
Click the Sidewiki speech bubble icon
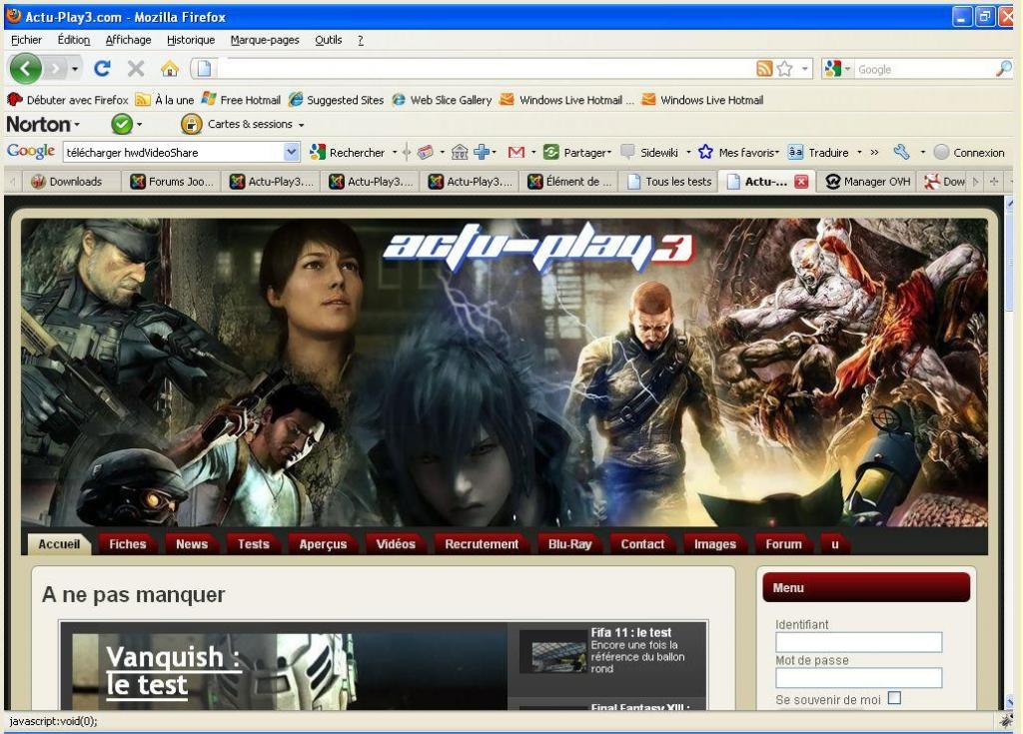pyautogui.click(x=627, y=152)
